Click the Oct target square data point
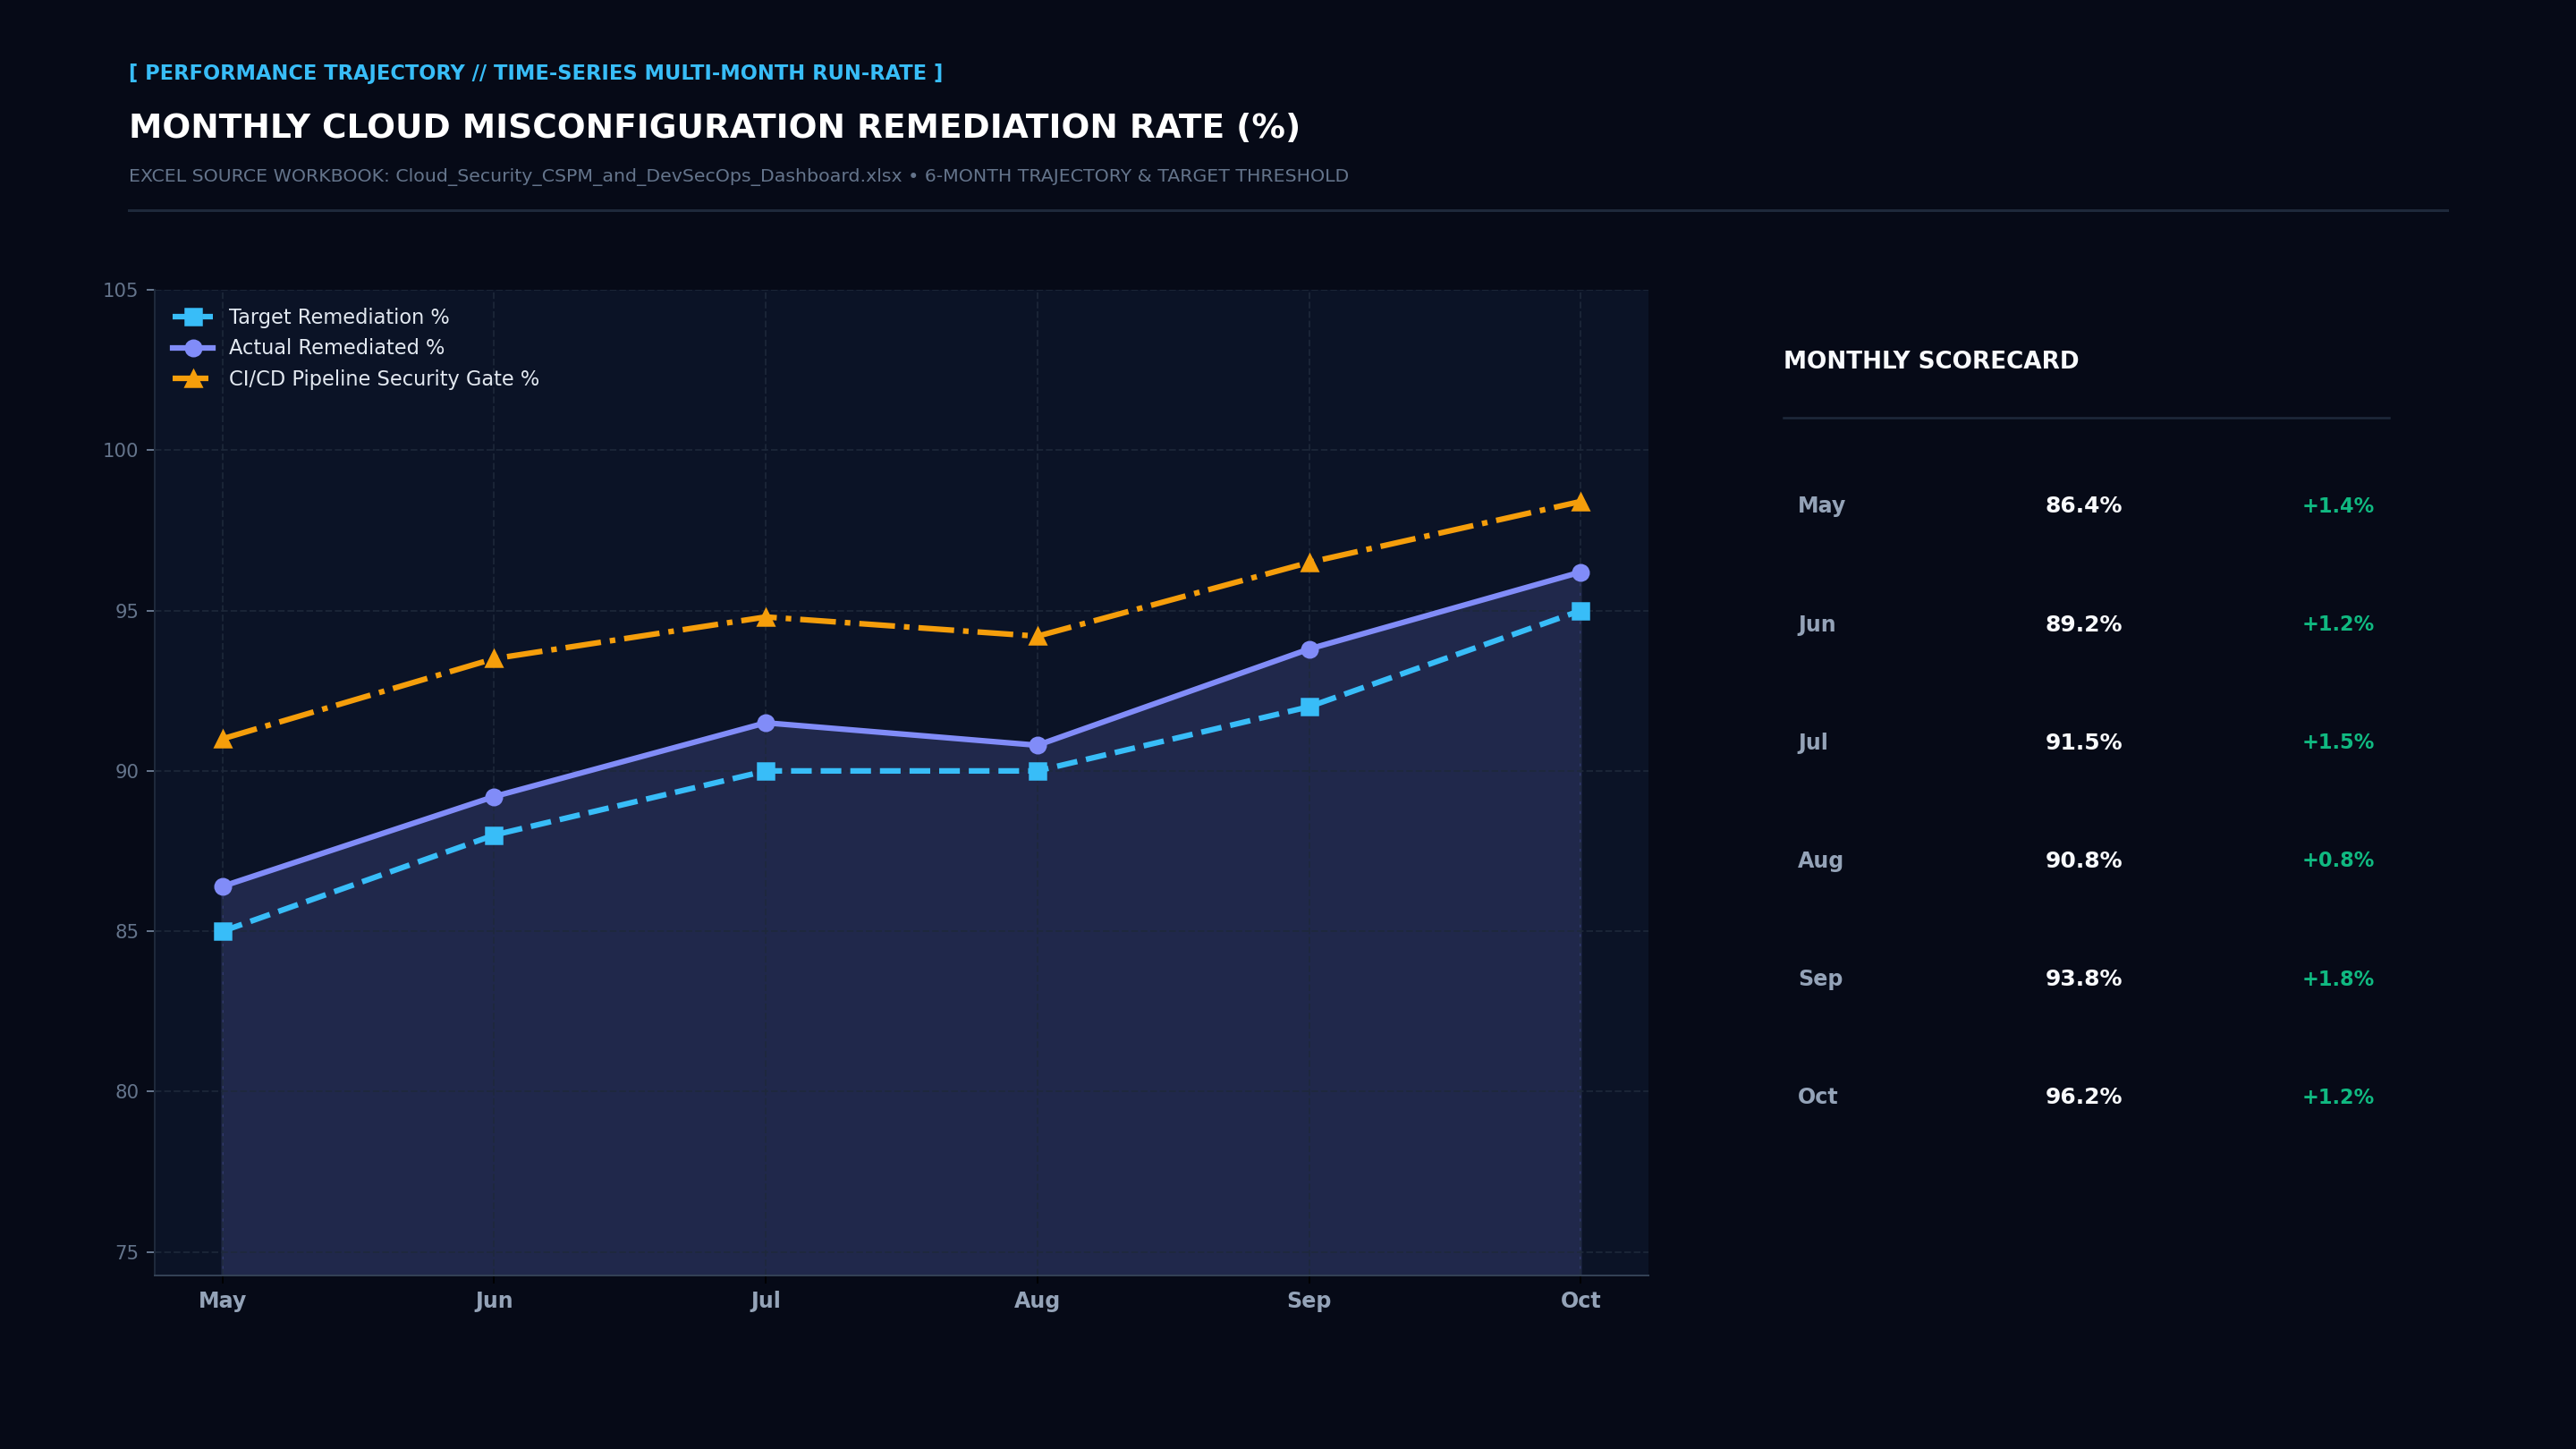 pos(1581,611)
